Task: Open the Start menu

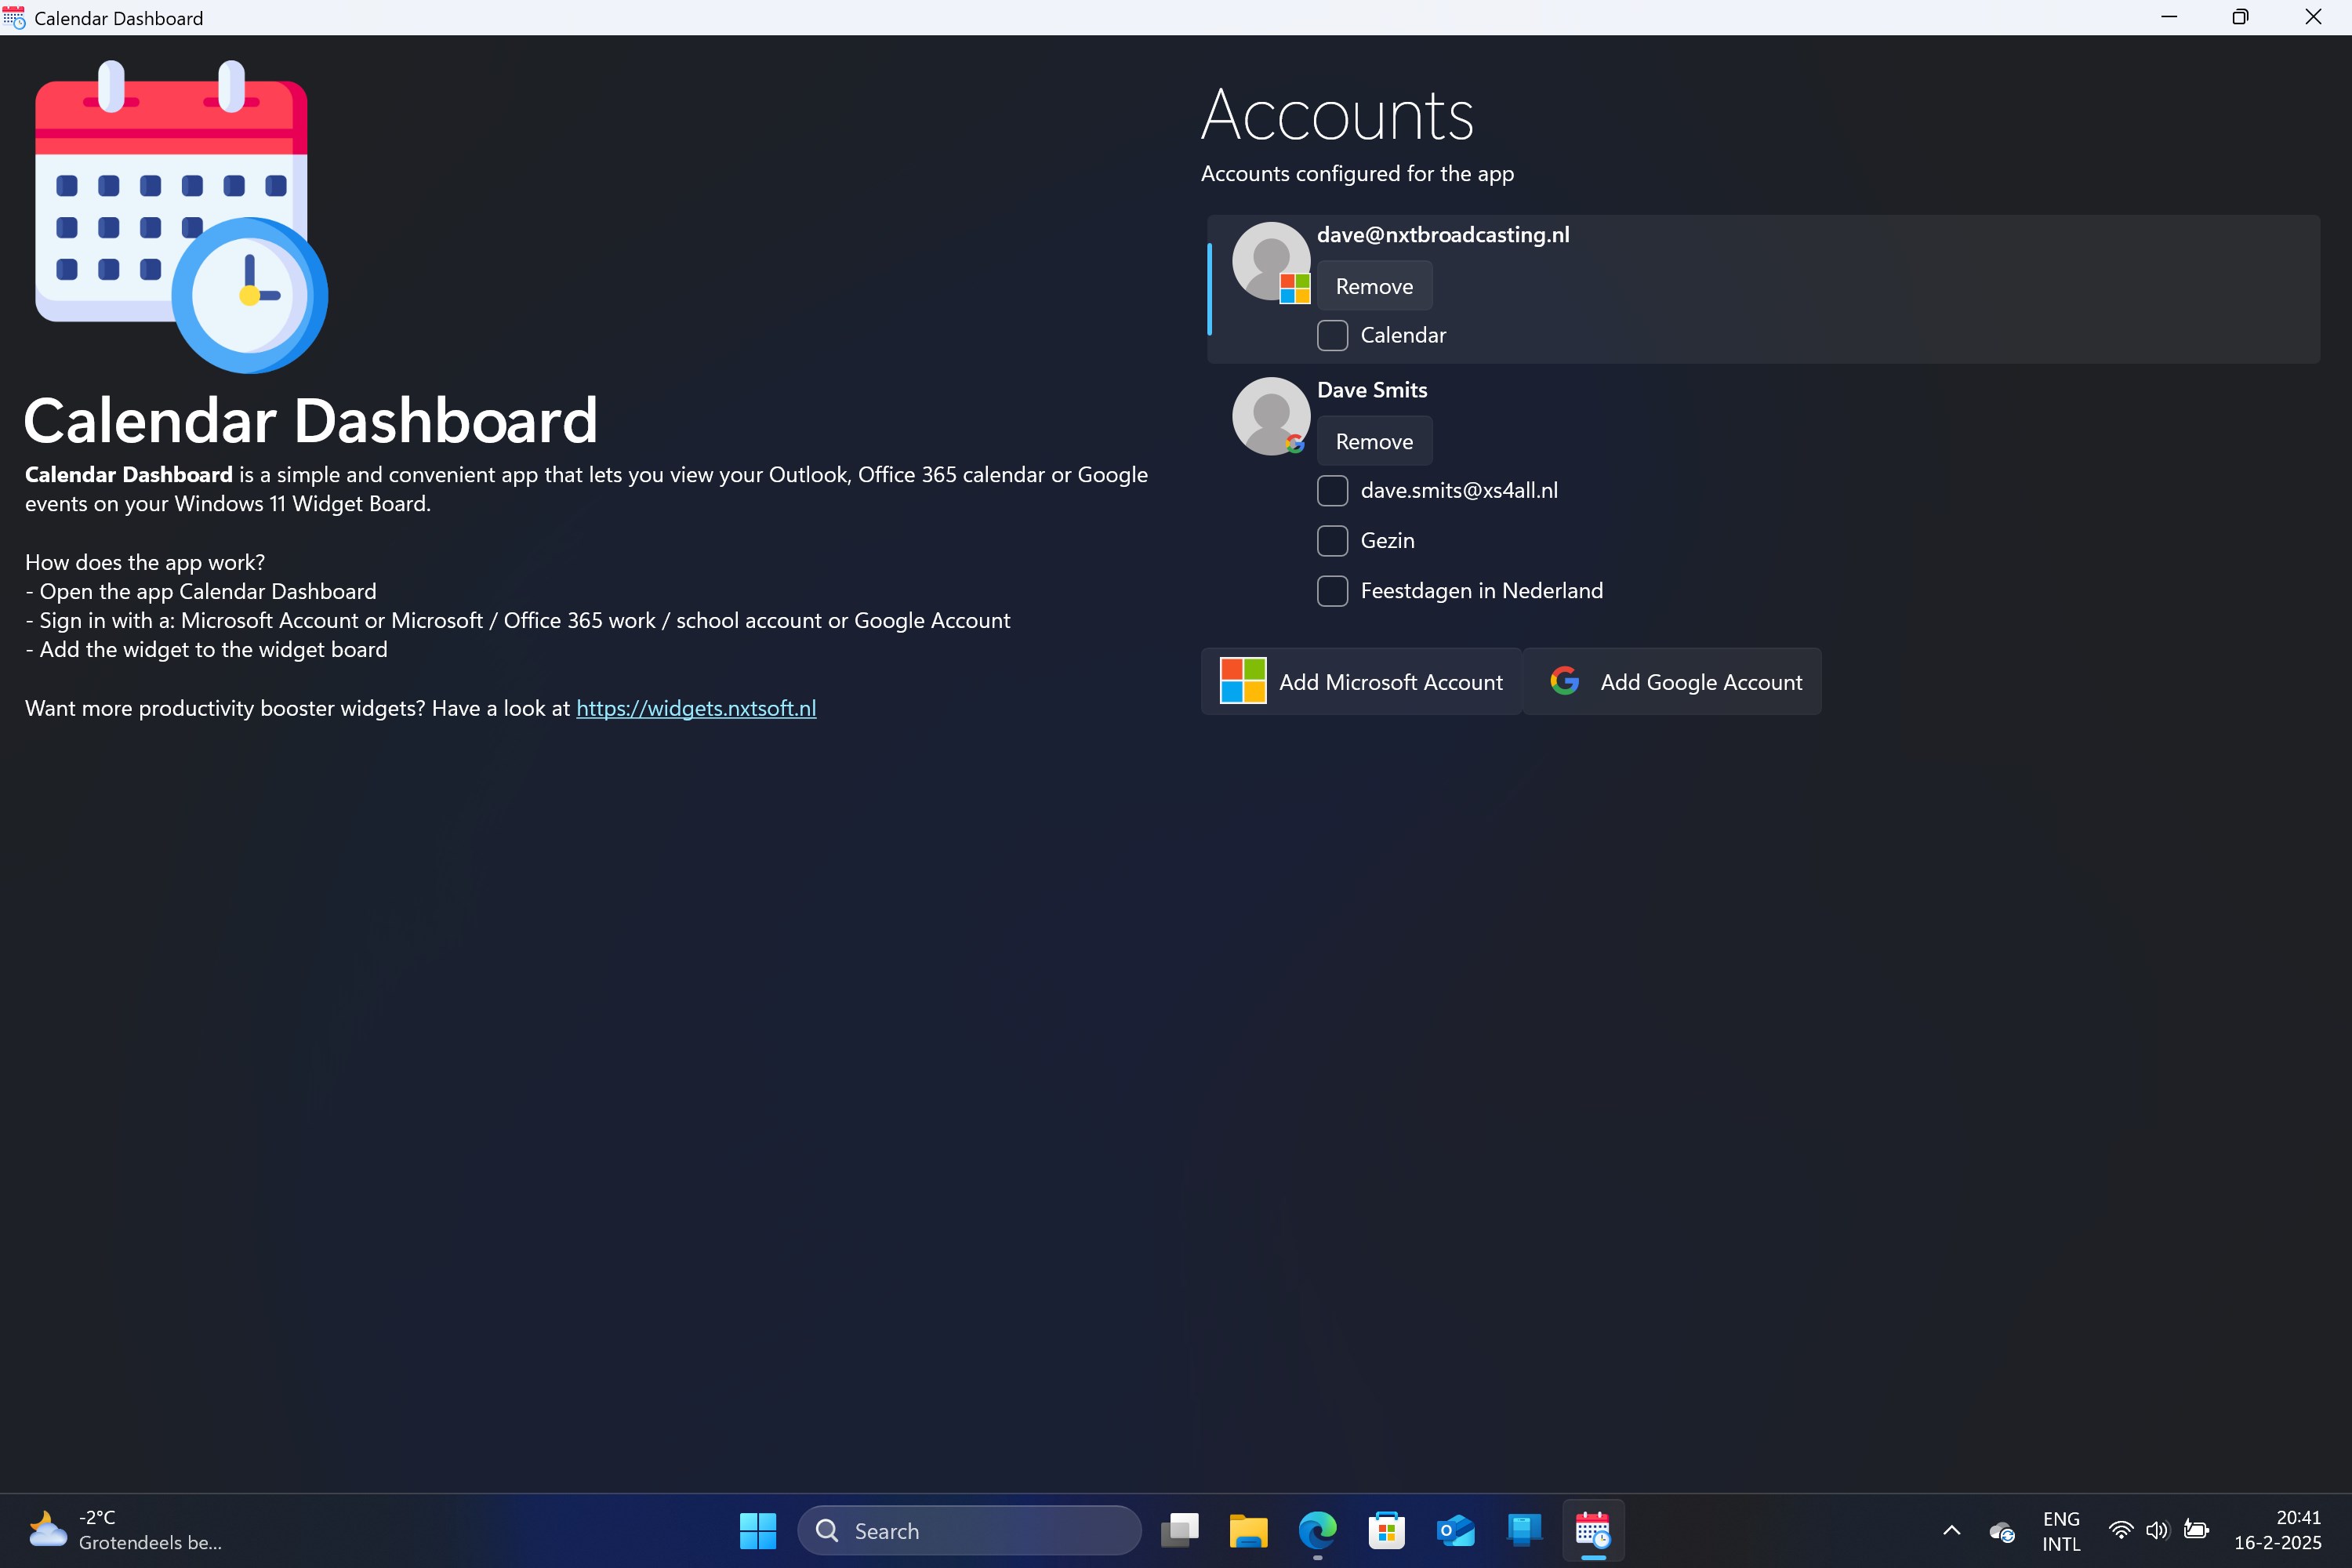Action: 757,1530
